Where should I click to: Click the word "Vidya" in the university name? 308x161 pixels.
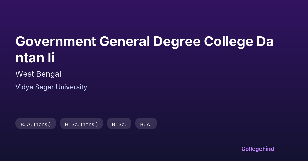click(24, 87)
